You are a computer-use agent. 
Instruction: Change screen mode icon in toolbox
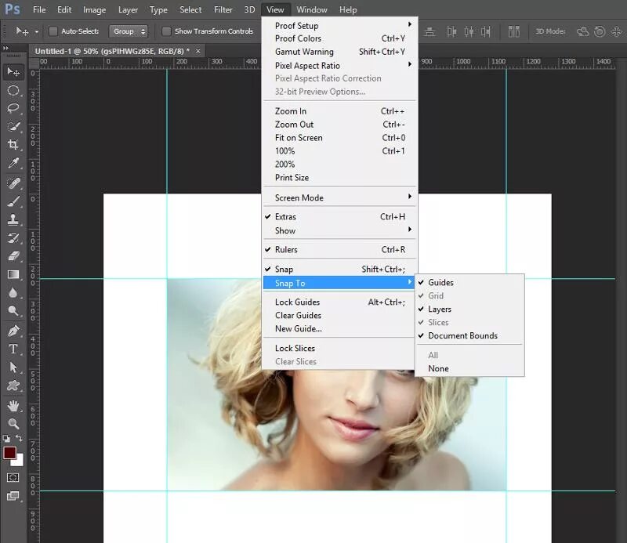pyautogui.click(x=13, y=496)
